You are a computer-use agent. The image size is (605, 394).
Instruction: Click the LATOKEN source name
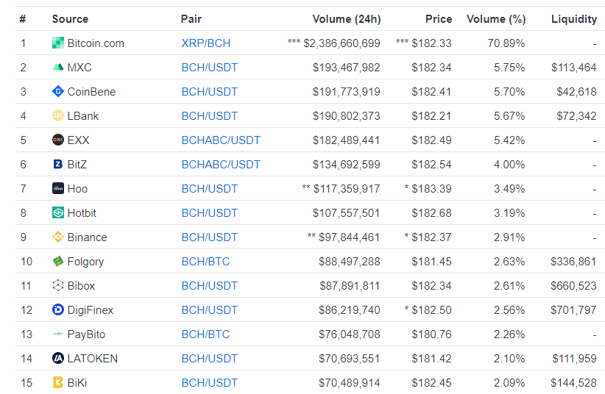[93, 359]
